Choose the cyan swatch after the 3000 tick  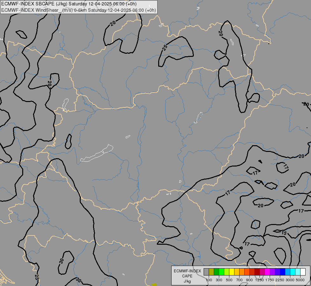(293, 272)
